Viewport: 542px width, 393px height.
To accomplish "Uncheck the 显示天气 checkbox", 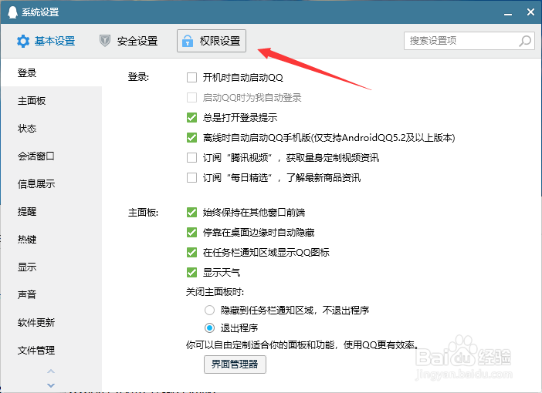I will pyautogui.click(x=191, y=272).
